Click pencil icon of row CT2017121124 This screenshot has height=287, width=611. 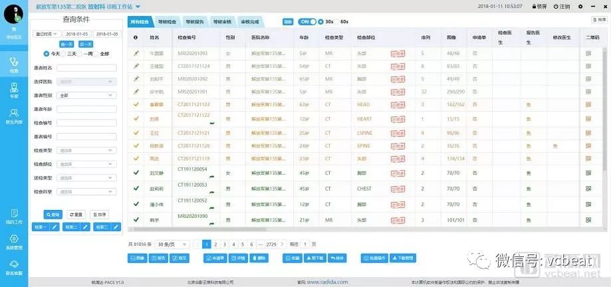coord(136,66)
